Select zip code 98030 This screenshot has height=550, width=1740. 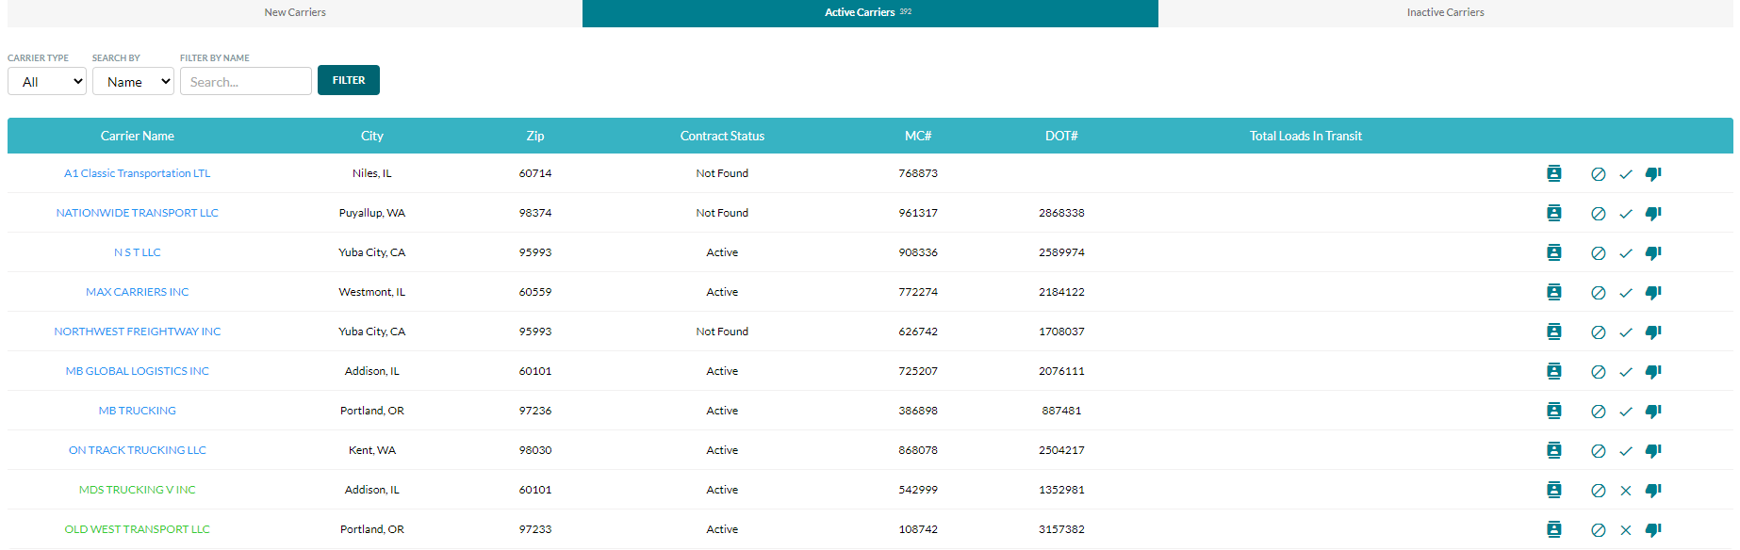(x=535, y=450)
